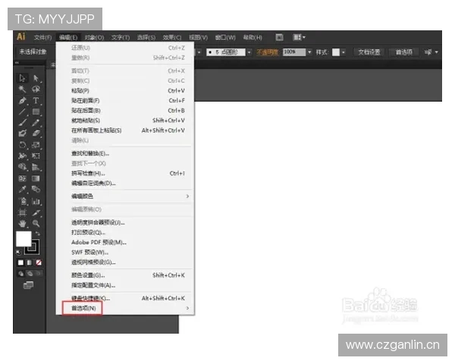Select the Mesh tool
The image size is (455, 364).
click(x=22, y=178)
